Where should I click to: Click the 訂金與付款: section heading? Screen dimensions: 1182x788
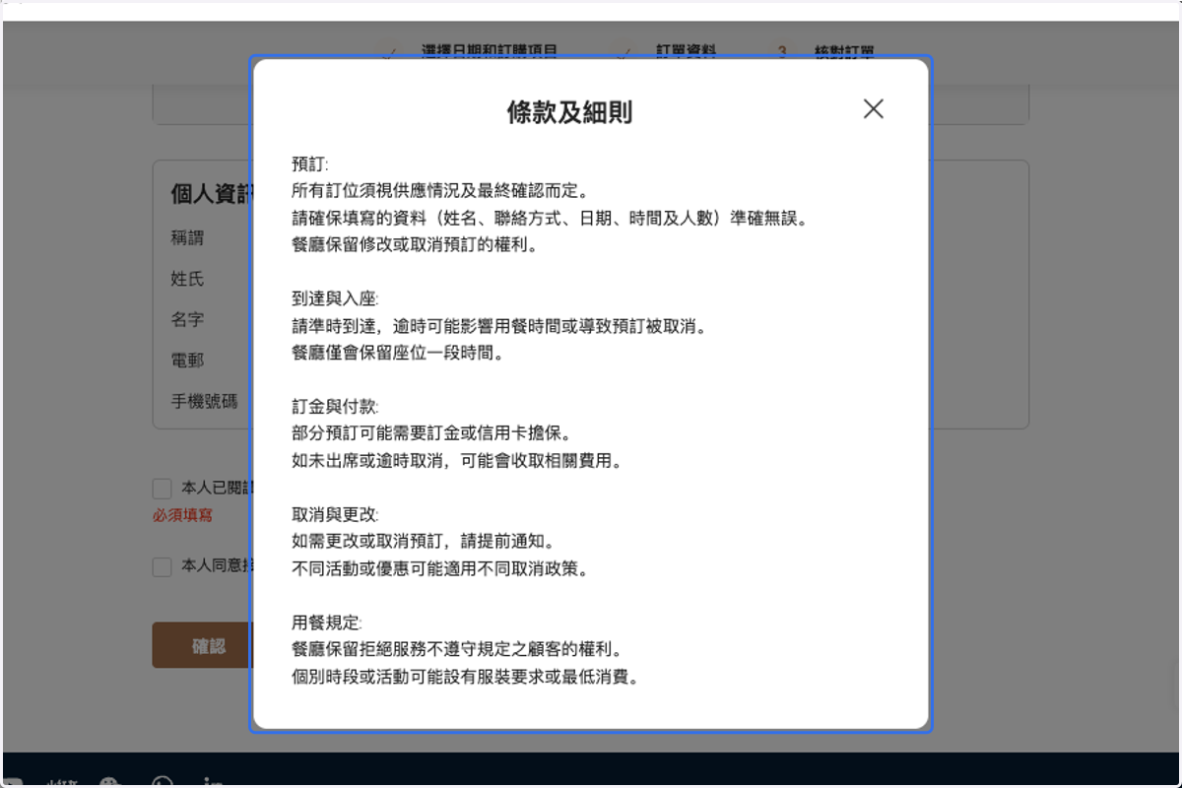coord(335,407)
